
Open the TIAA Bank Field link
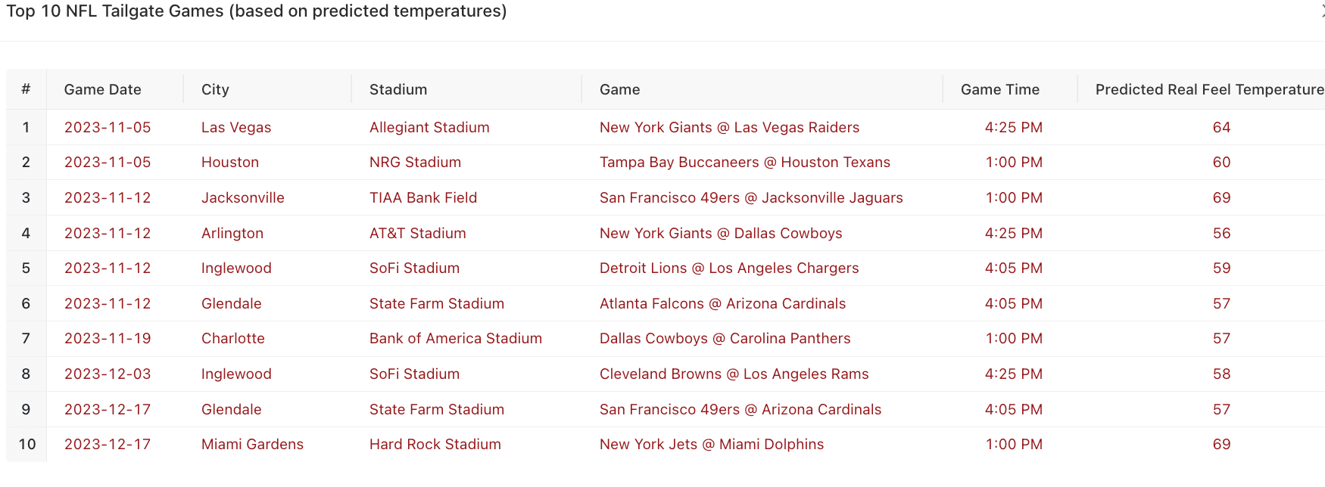click(423, 197)
